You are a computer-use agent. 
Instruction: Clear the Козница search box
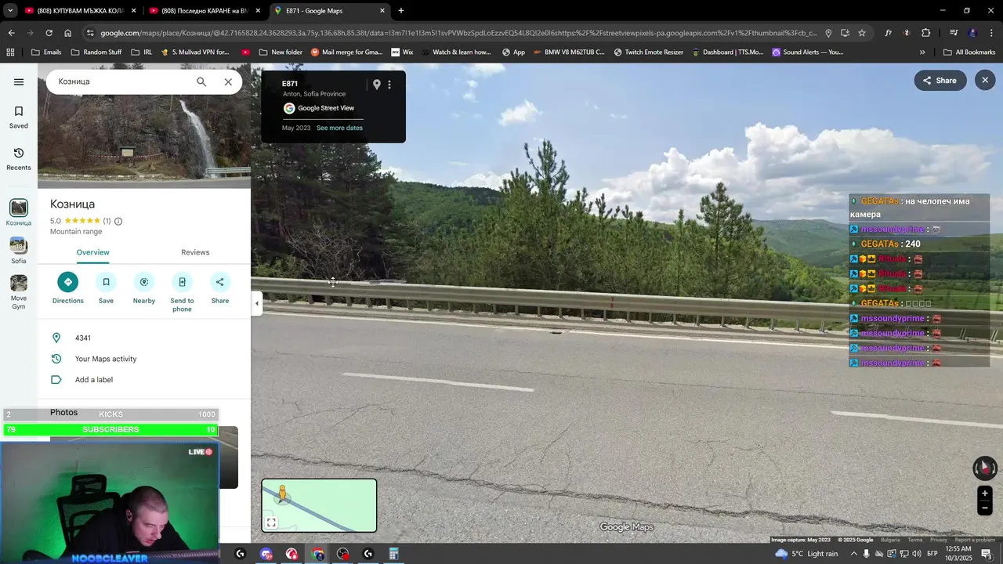228,81
